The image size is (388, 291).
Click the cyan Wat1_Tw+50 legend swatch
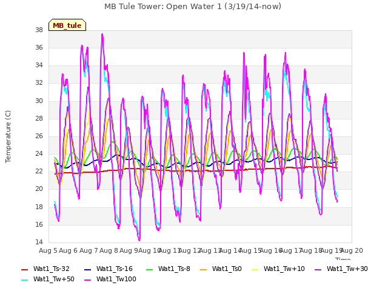pos(25,280)
